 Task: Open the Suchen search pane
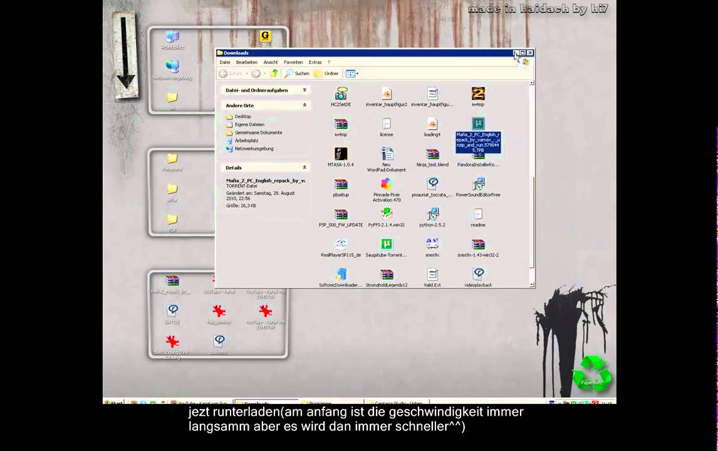pyautogui.click(x=297, y=73)
